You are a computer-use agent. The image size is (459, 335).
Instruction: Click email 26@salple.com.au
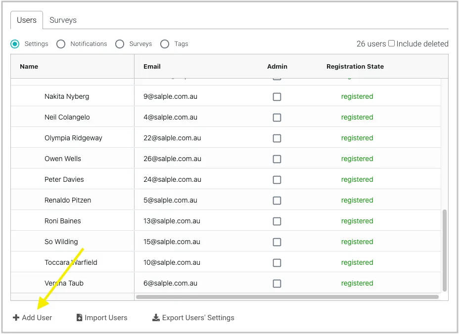[x=172, y=159]
